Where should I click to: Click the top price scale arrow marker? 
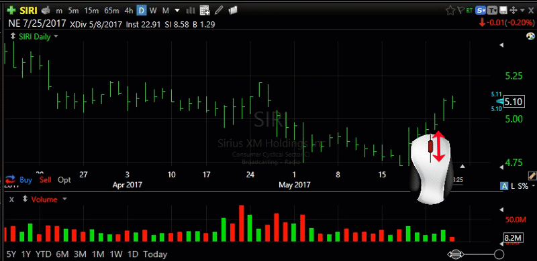(x=501, y=45)
